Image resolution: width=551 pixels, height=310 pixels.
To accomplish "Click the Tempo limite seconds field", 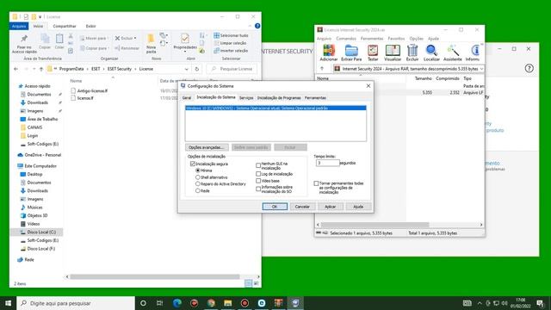I will (327, 163).
